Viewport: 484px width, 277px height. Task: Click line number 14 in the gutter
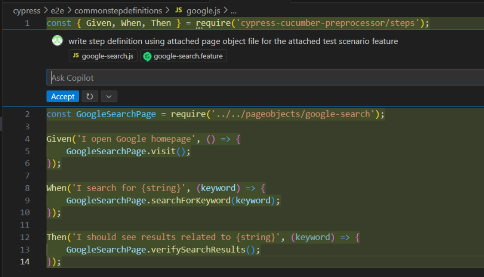pos(25,261)
